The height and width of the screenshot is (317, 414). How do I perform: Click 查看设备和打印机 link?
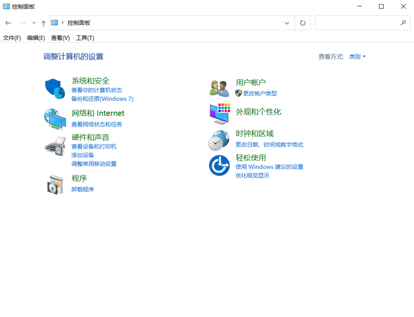click(x=94, y=146)
